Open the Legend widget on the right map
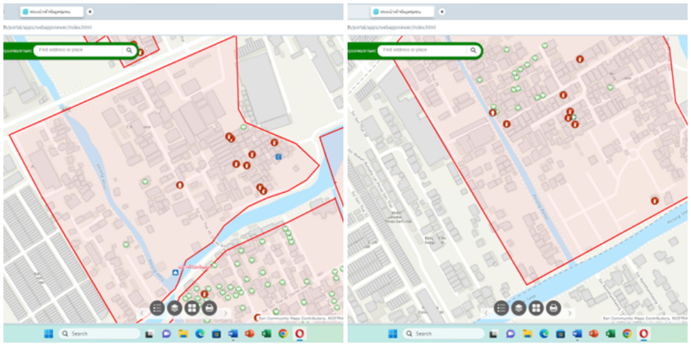Viewport: 691px width, 346px height. [501, 308]
